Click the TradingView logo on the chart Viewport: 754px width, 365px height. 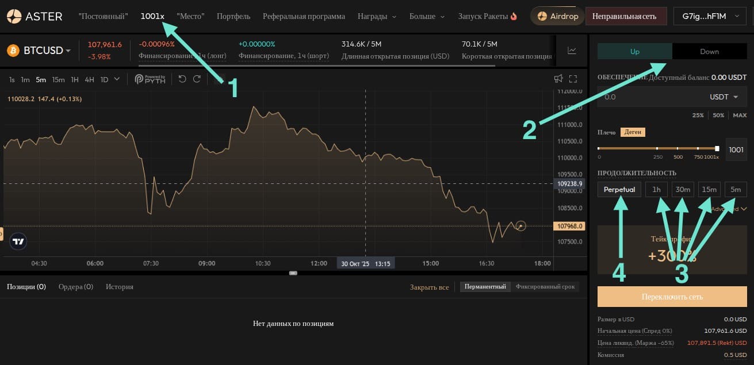coord(18,241)
